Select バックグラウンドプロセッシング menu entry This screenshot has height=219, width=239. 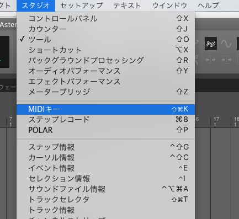pyautogui.click(x=105, y=61)
